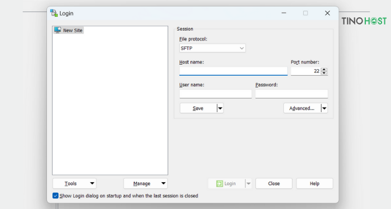Click the New Site computer icon
The height and width of the screenshot is (209, 391).
pyautogui.click(x=58, y=30)
